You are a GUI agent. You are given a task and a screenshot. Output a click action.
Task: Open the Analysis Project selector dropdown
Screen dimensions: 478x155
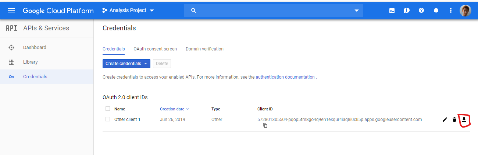pyautogui.click(x=128, y=10)
